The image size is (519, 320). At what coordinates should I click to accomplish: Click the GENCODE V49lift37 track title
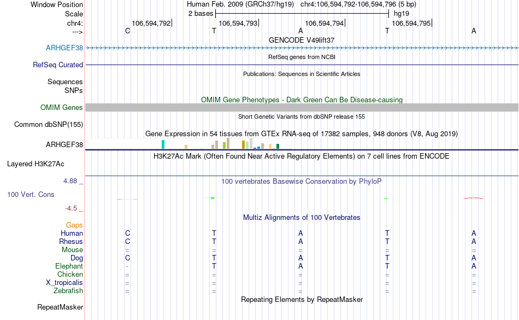click(x=302, y=40)
